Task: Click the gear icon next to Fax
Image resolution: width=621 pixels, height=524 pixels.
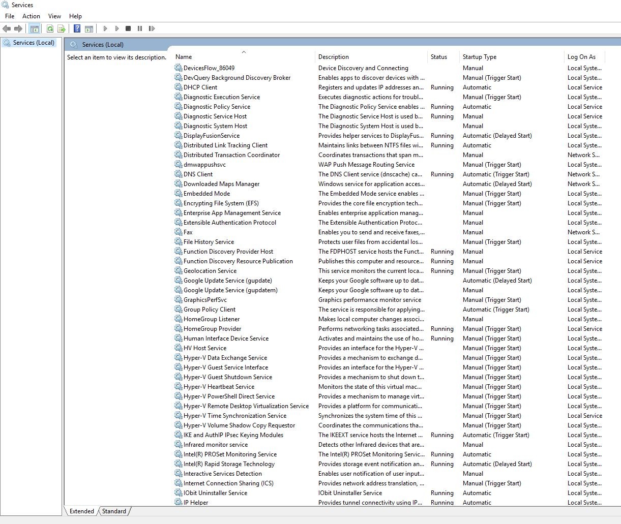Action: pos(178,232)
